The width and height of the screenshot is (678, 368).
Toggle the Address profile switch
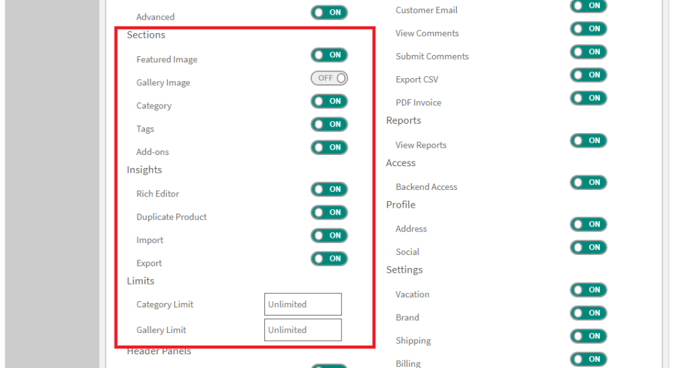(588, 224)
